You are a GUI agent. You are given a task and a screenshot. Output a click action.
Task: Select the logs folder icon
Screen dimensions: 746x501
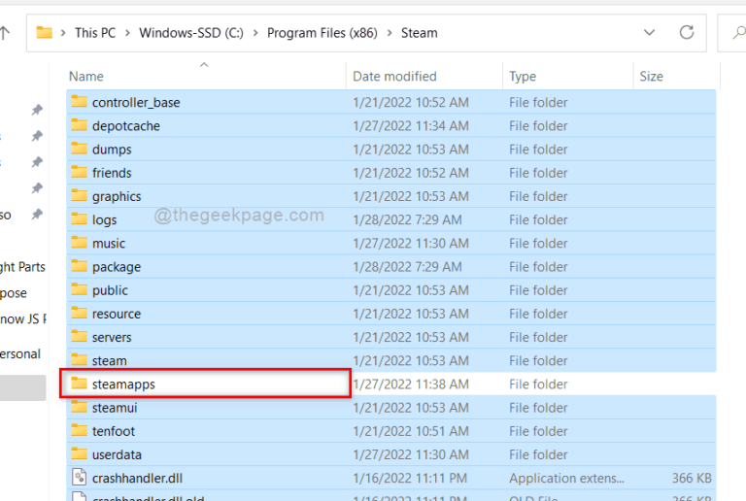tap(79, 218)
